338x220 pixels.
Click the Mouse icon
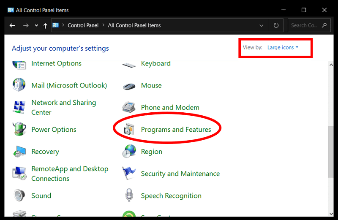[129, 86]
